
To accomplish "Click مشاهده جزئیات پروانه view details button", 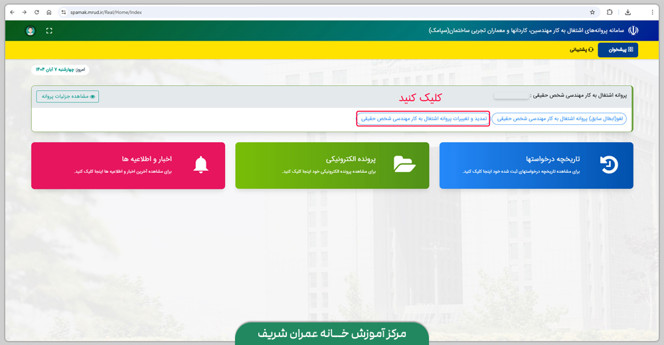I will coord(68,96).
